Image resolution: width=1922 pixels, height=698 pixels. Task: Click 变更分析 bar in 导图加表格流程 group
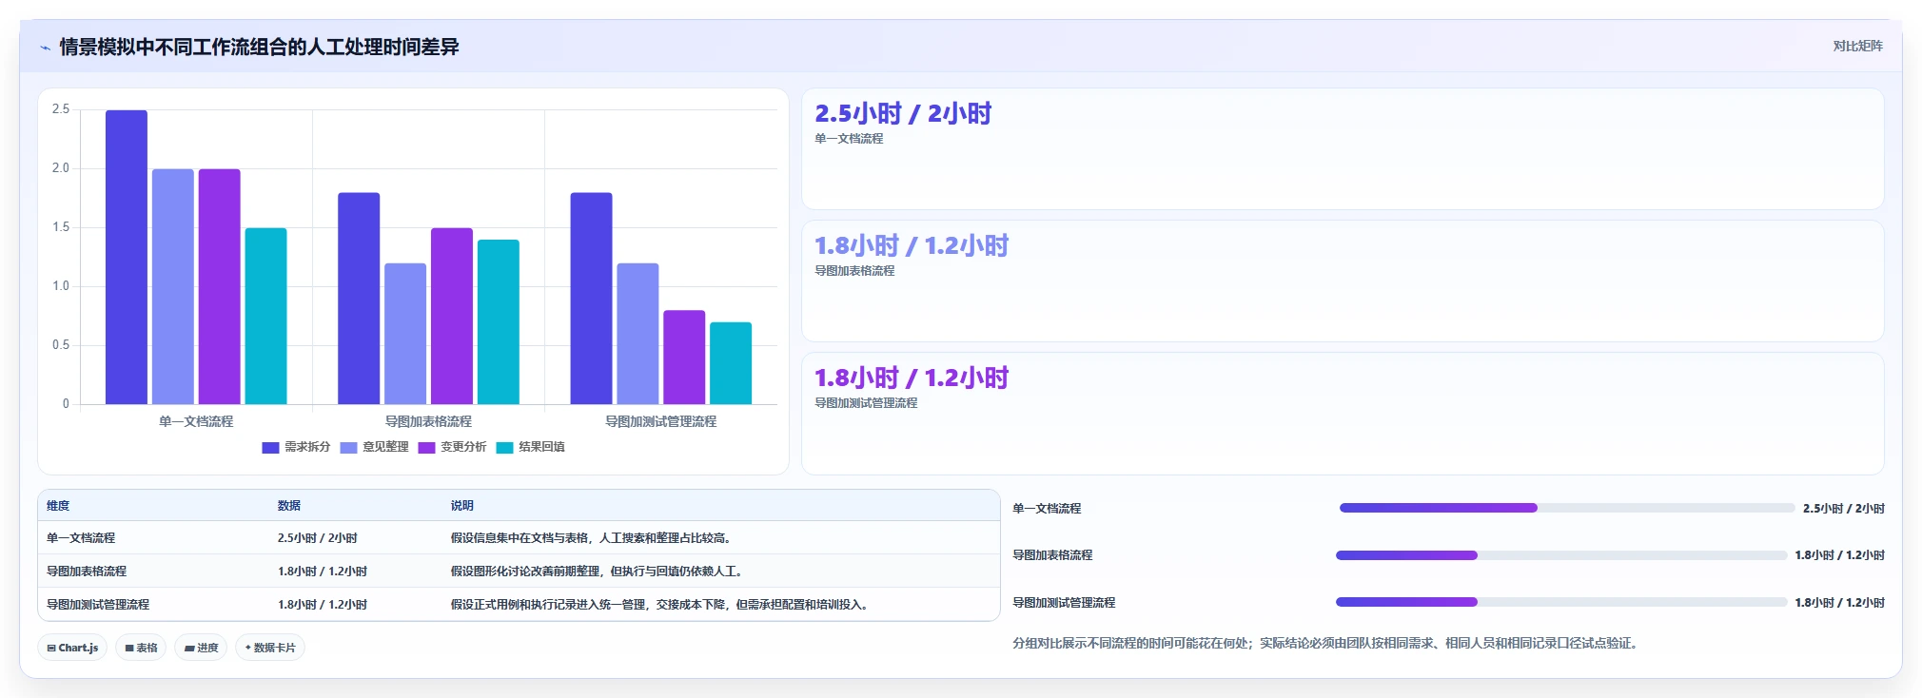pos(452,316)
